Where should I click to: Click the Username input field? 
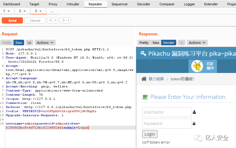point(167,112)
